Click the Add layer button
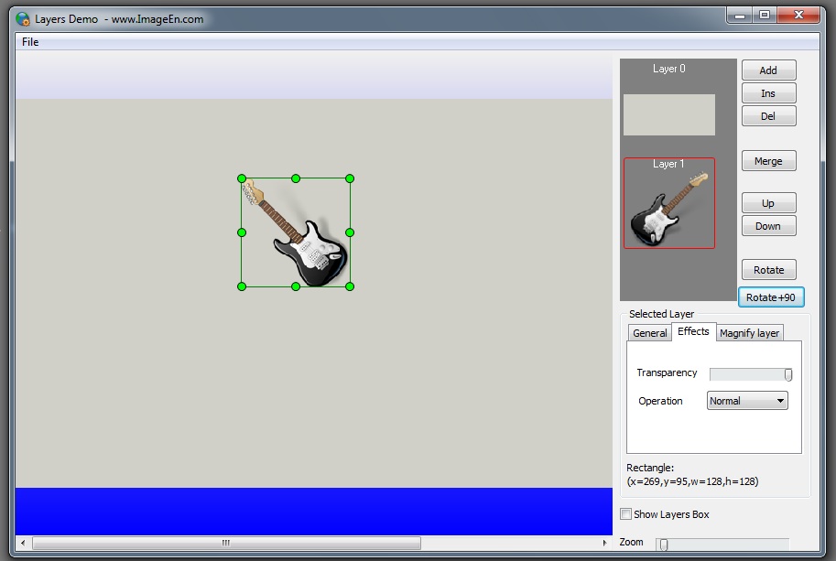 point(768,70)
